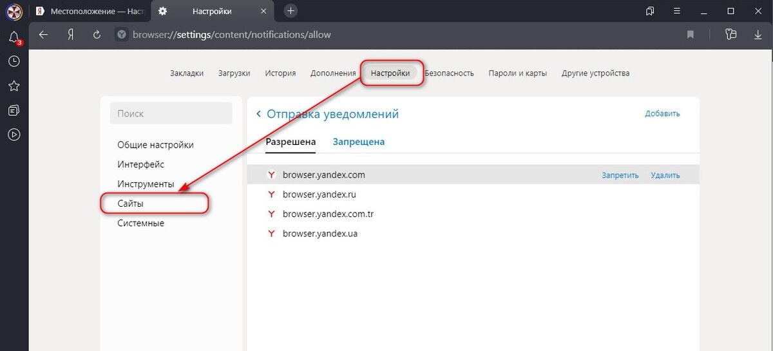The width and height of the screenshot is (773, 351).
Task: Click the address bar URL
Action: point(232,35)
